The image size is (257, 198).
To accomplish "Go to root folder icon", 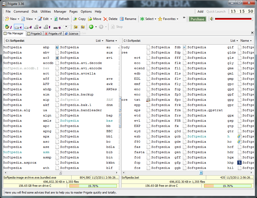I will click(75, 27).
